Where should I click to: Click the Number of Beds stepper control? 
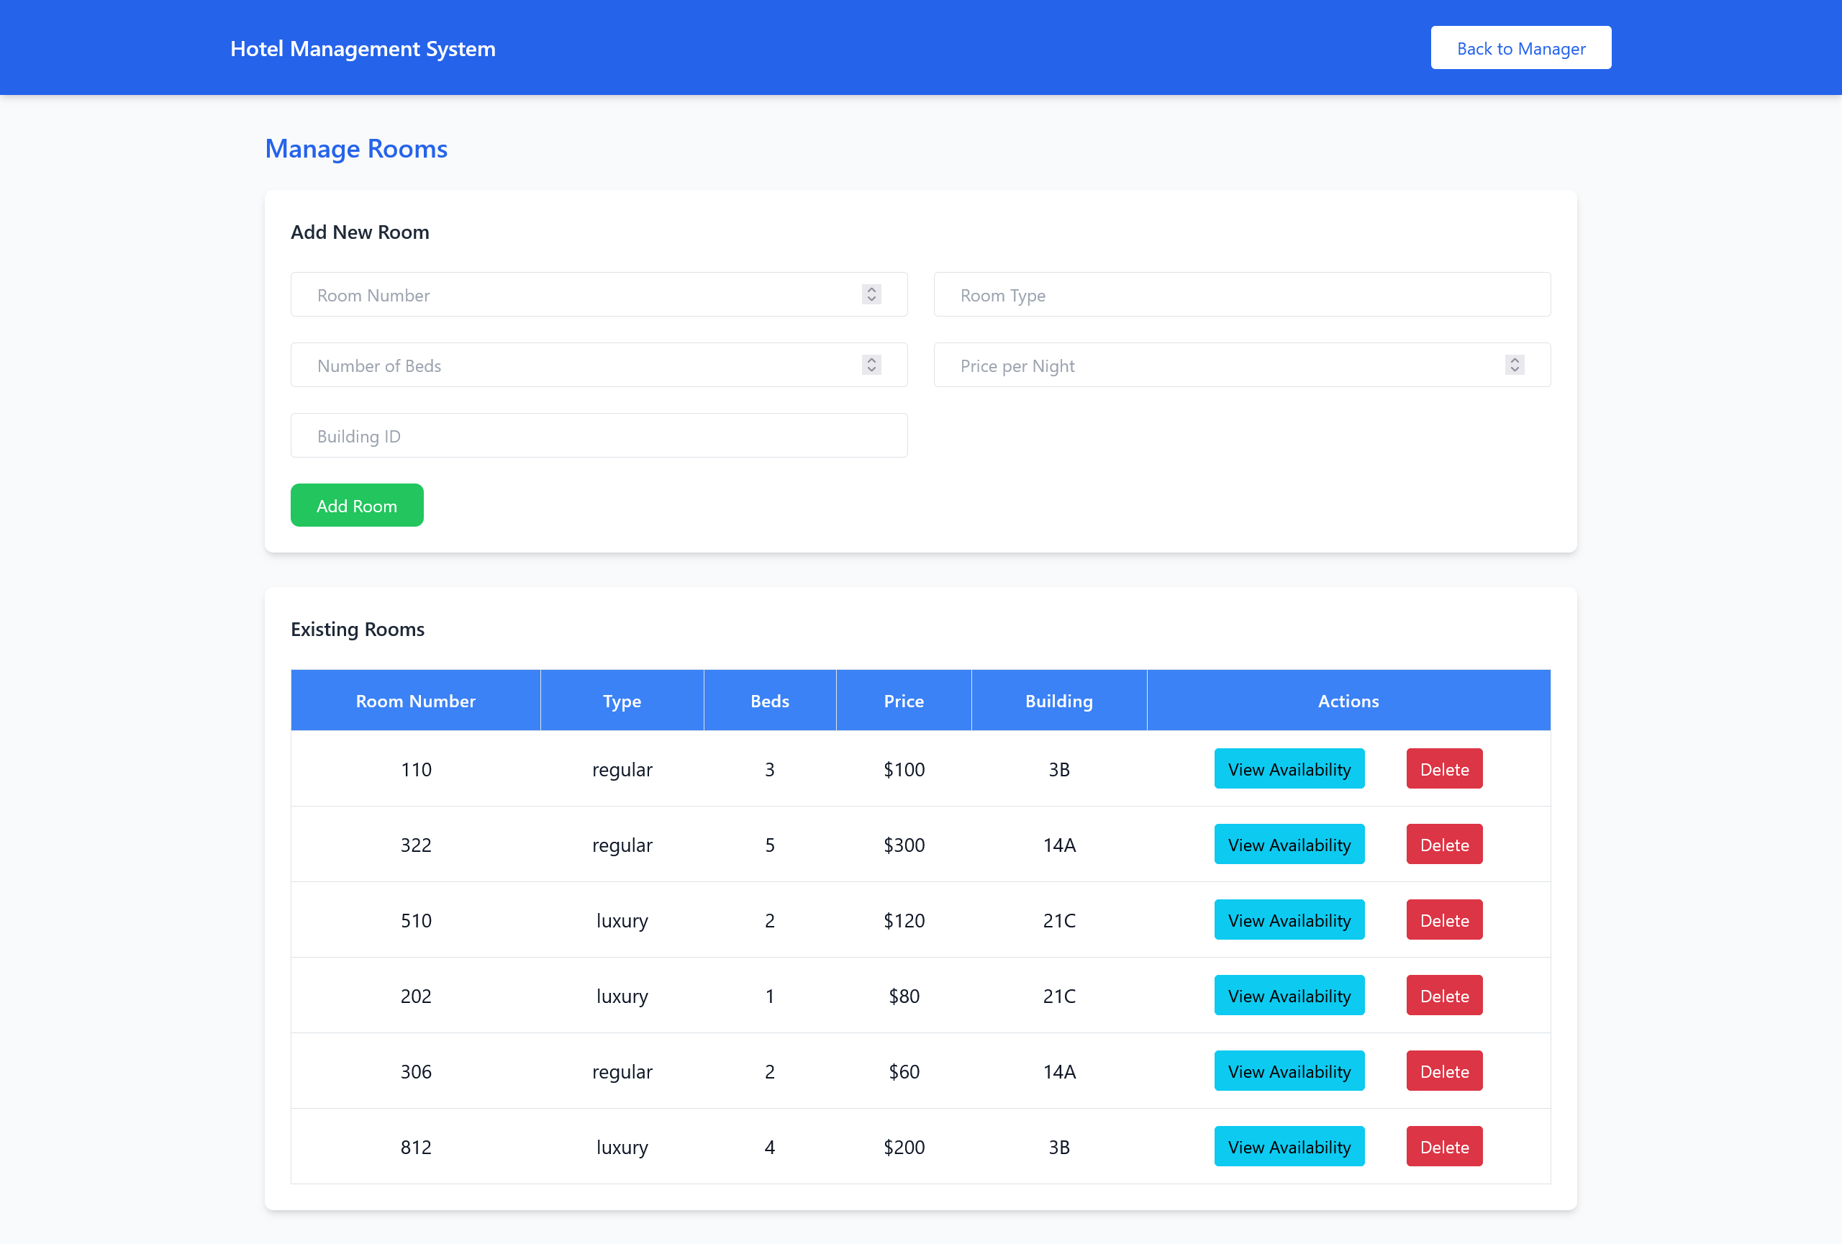pyautogui.click(x=871, y=366)
